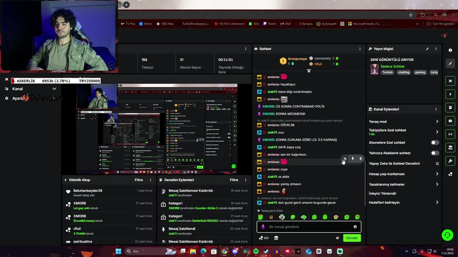Open the Windows Start menu
The height and width of the screenshot is (257, 458).
coord(118,251)
